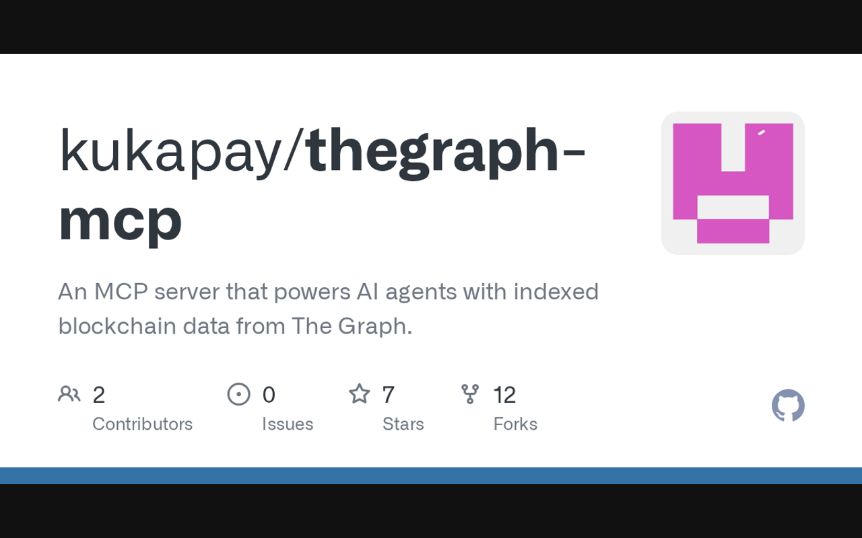Click the 'mcp' title text
The height and width of the screenshot is (538, 862).
tap(120, 219)
